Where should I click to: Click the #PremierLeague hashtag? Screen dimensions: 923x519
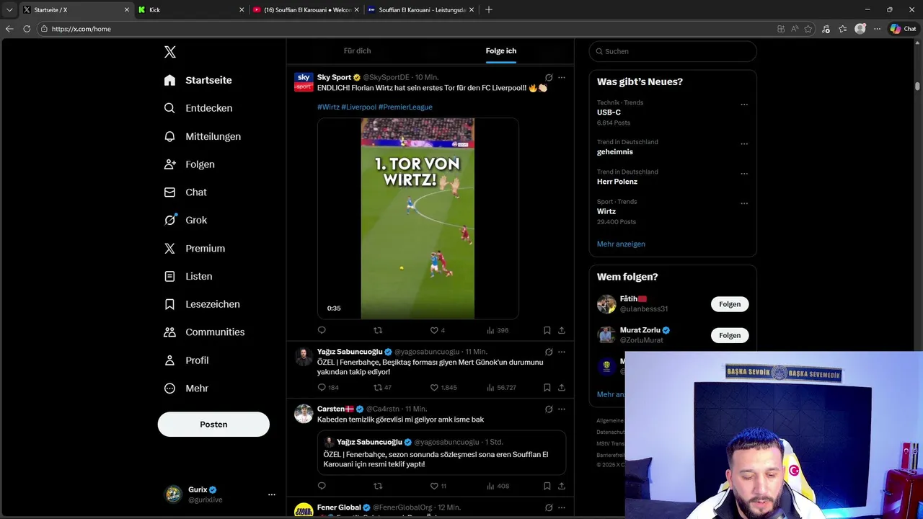coord(405,107)
